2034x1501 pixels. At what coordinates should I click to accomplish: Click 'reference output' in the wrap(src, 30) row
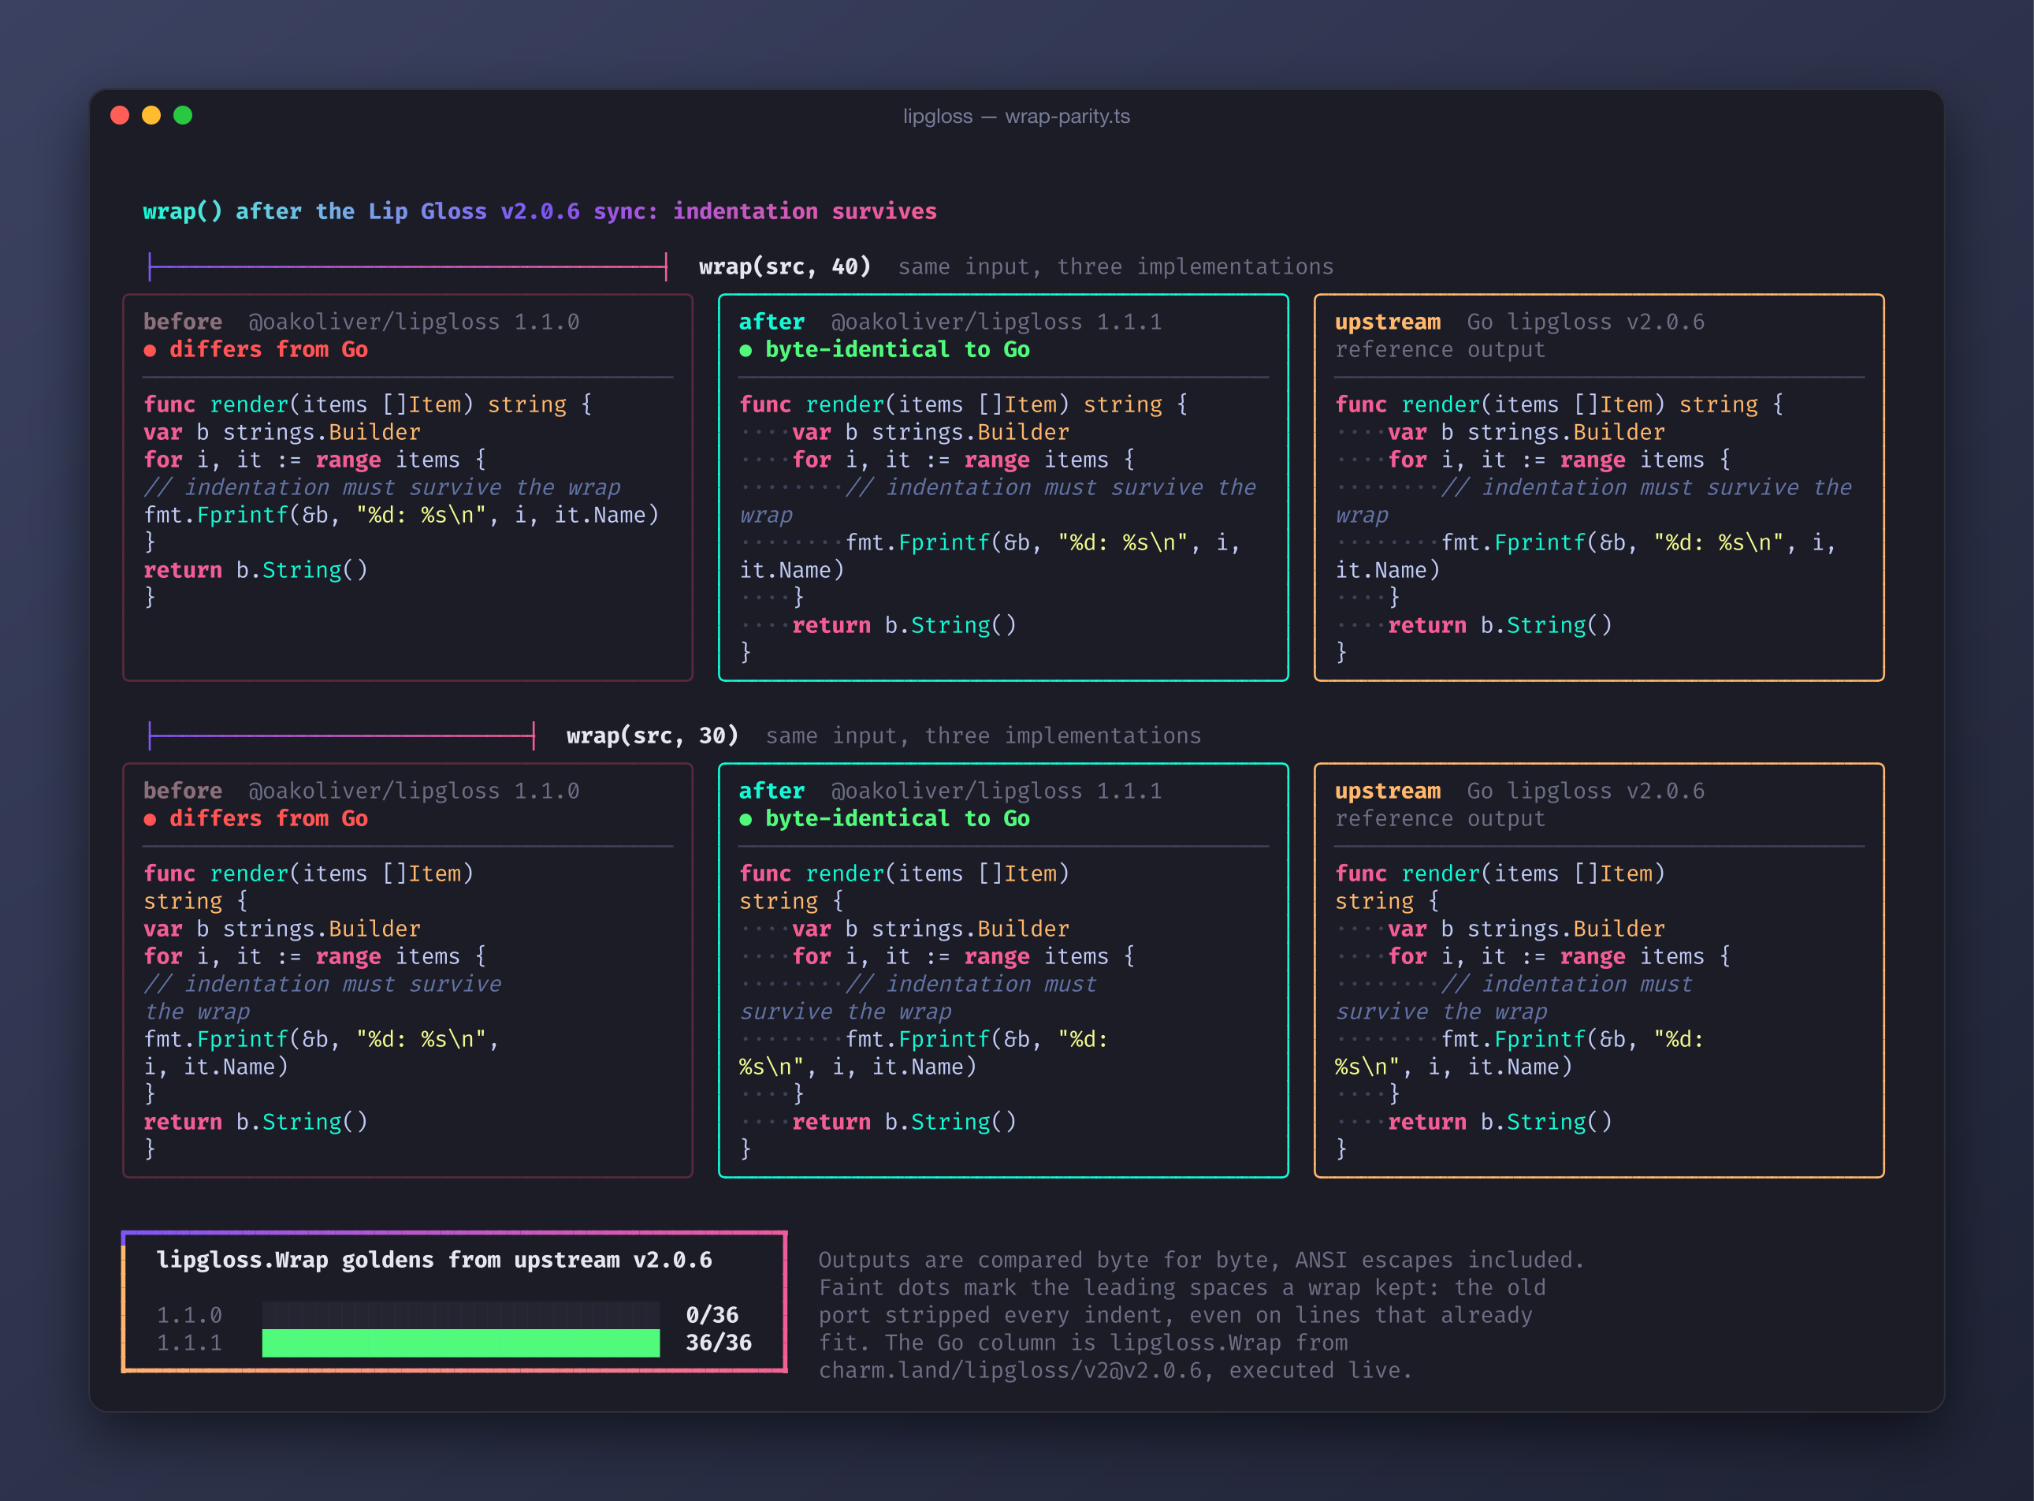pos(1440,818)
